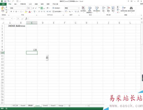Open the Fill Color dropdown arrow

pos(27,12)
